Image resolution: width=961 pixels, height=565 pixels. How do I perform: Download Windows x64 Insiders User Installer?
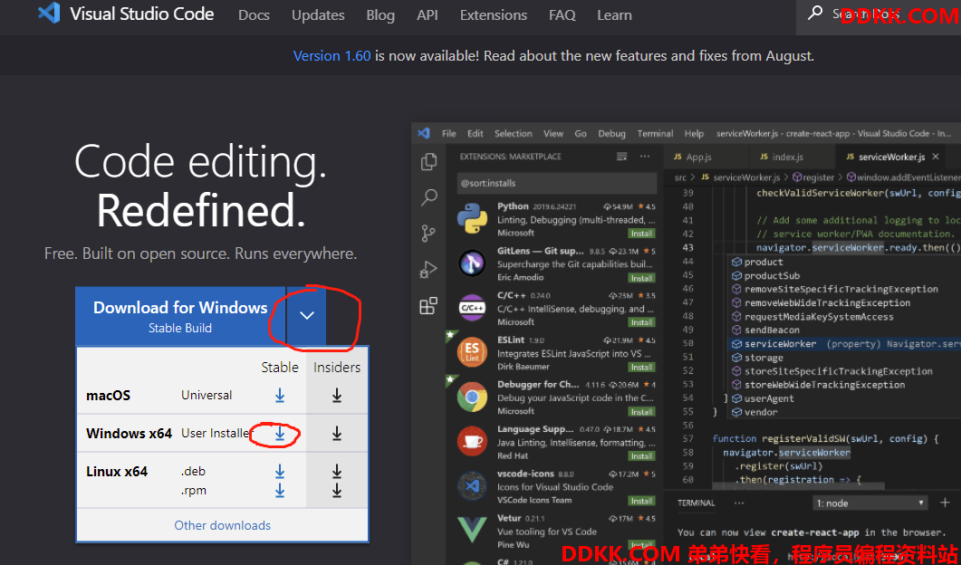337,433
